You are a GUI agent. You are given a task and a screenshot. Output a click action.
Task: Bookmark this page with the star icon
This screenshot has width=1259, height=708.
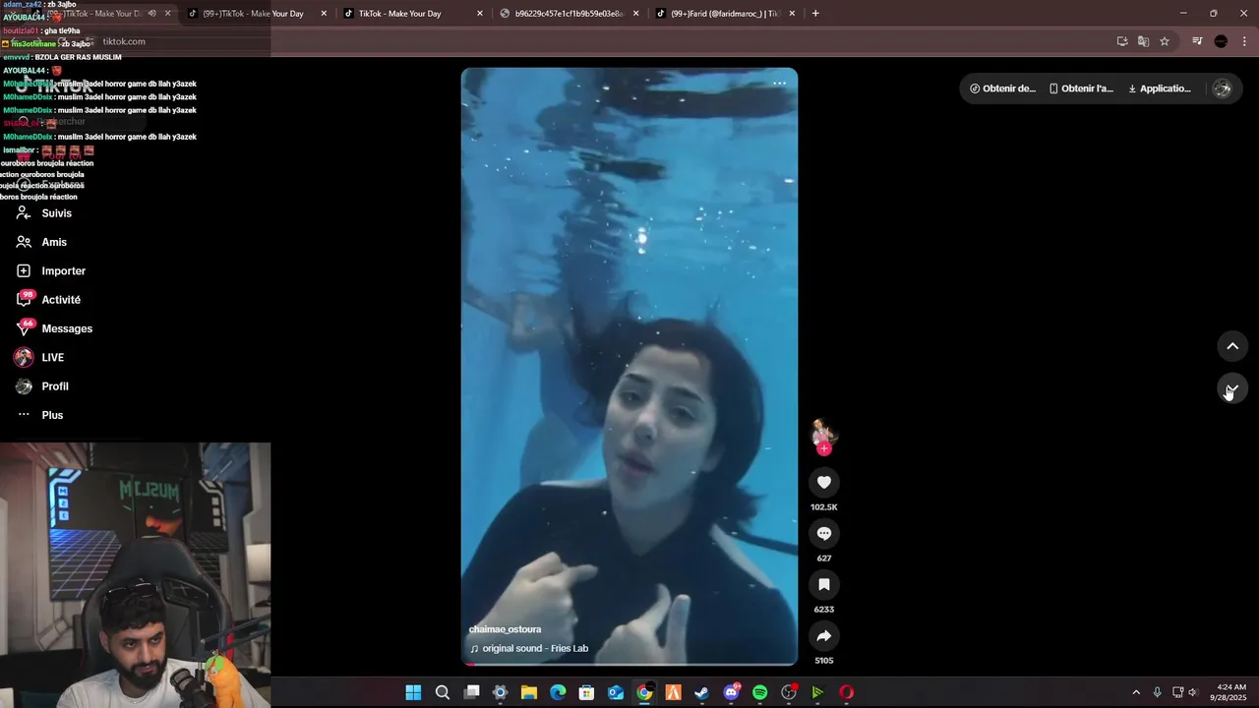click(x=1165, y=41)
